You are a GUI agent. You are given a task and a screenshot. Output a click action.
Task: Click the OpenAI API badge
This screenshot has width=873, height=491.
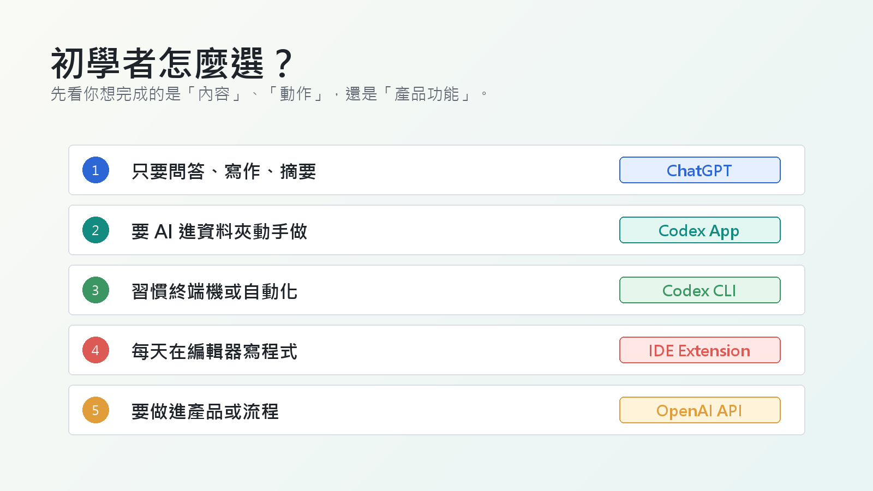tap(700, 410)
